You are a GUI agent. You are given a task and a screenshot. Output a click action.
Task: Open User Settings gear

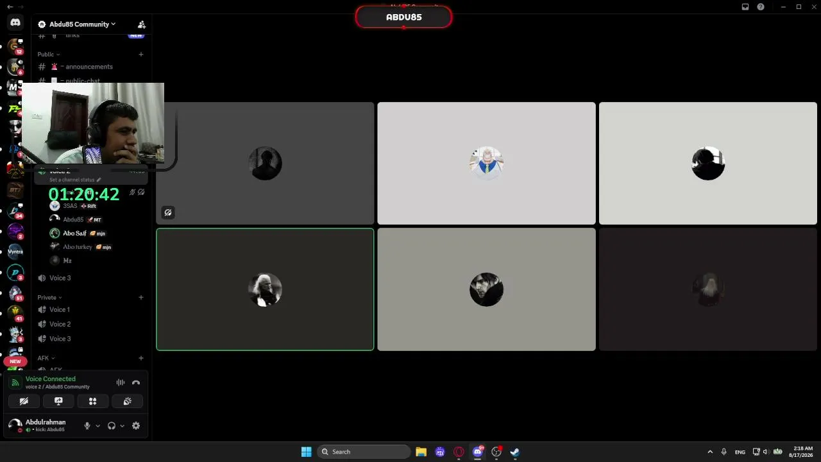pos(136,425)
